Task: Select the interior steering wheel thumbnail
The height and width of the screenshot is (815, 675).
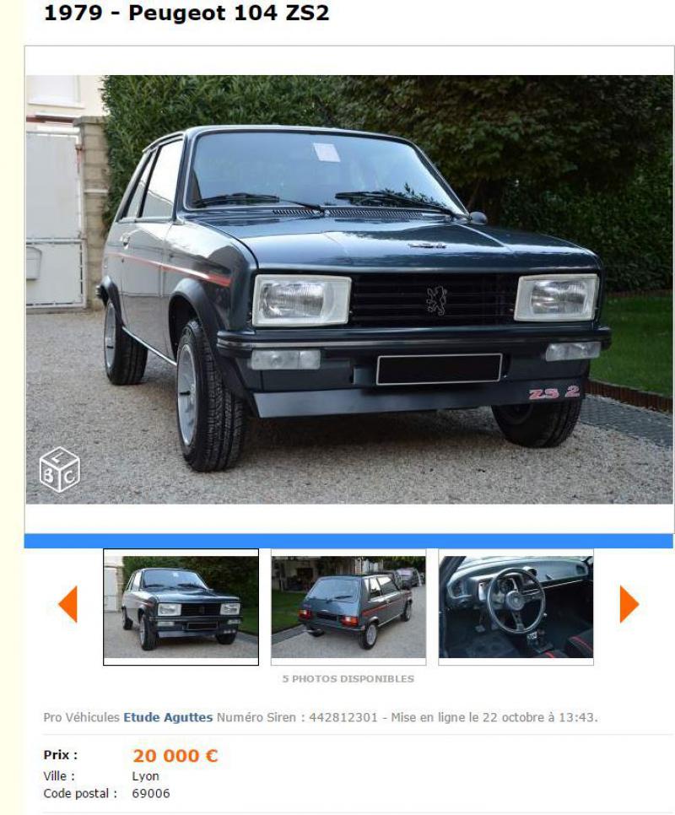Action: coord(516,607)
